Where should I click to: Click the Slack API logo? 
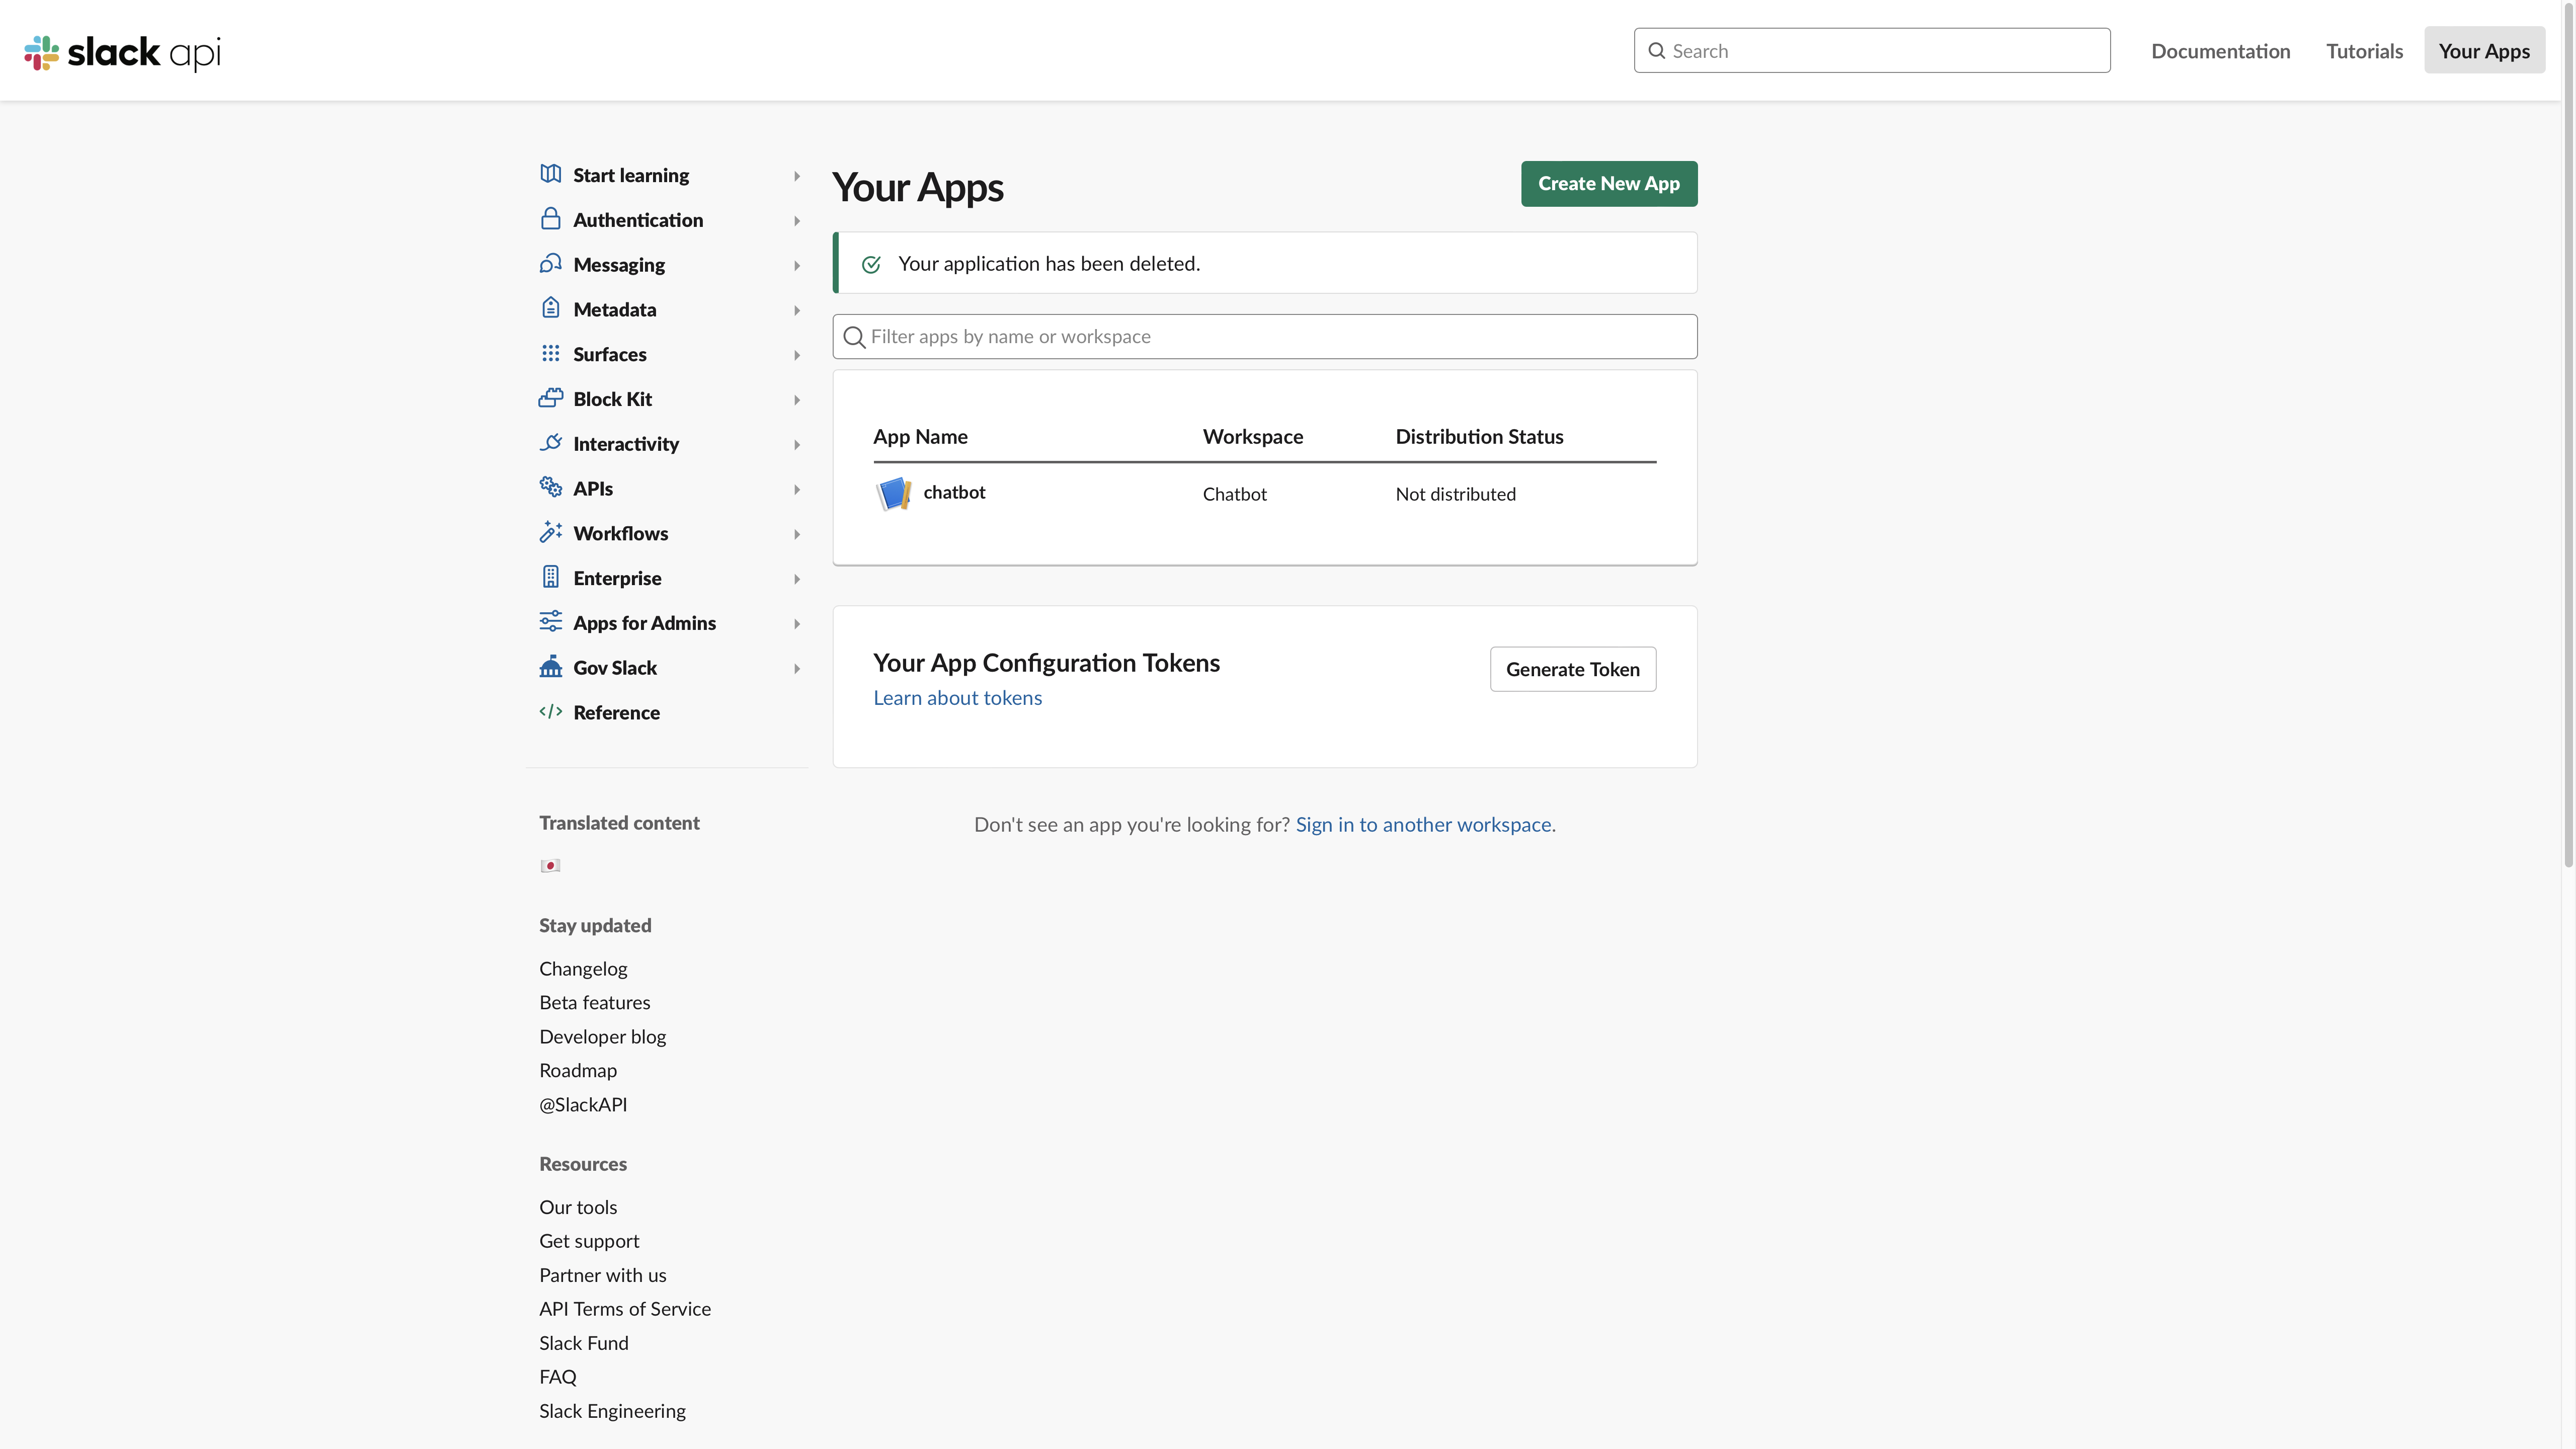122,52
